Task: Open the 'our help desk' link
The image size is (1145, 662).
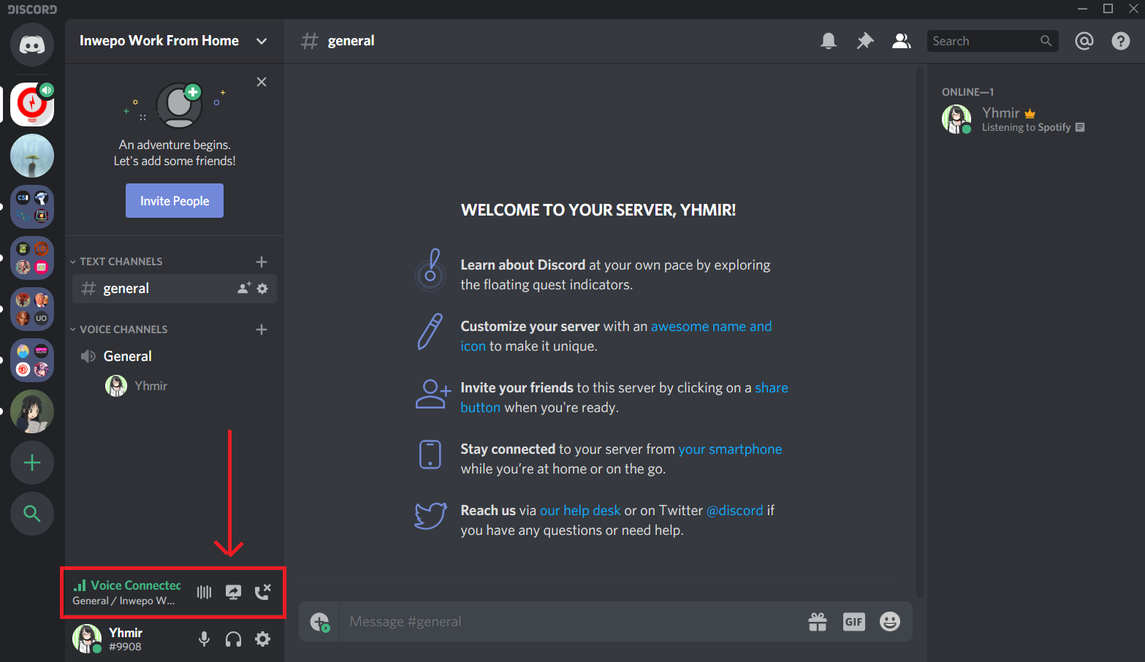Action: pos(579,511)
